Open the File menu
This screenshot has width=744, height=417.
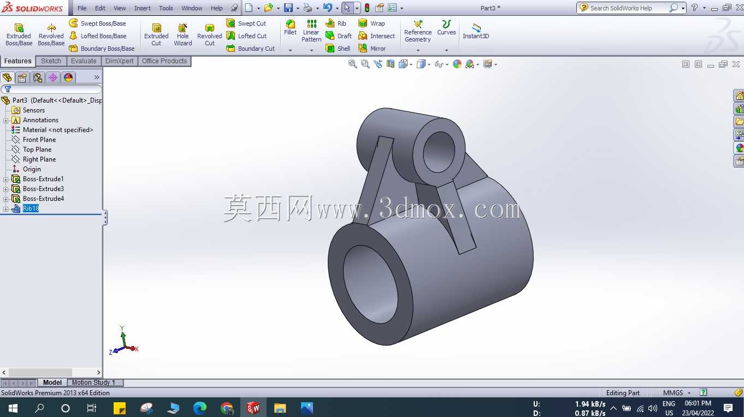82,8
